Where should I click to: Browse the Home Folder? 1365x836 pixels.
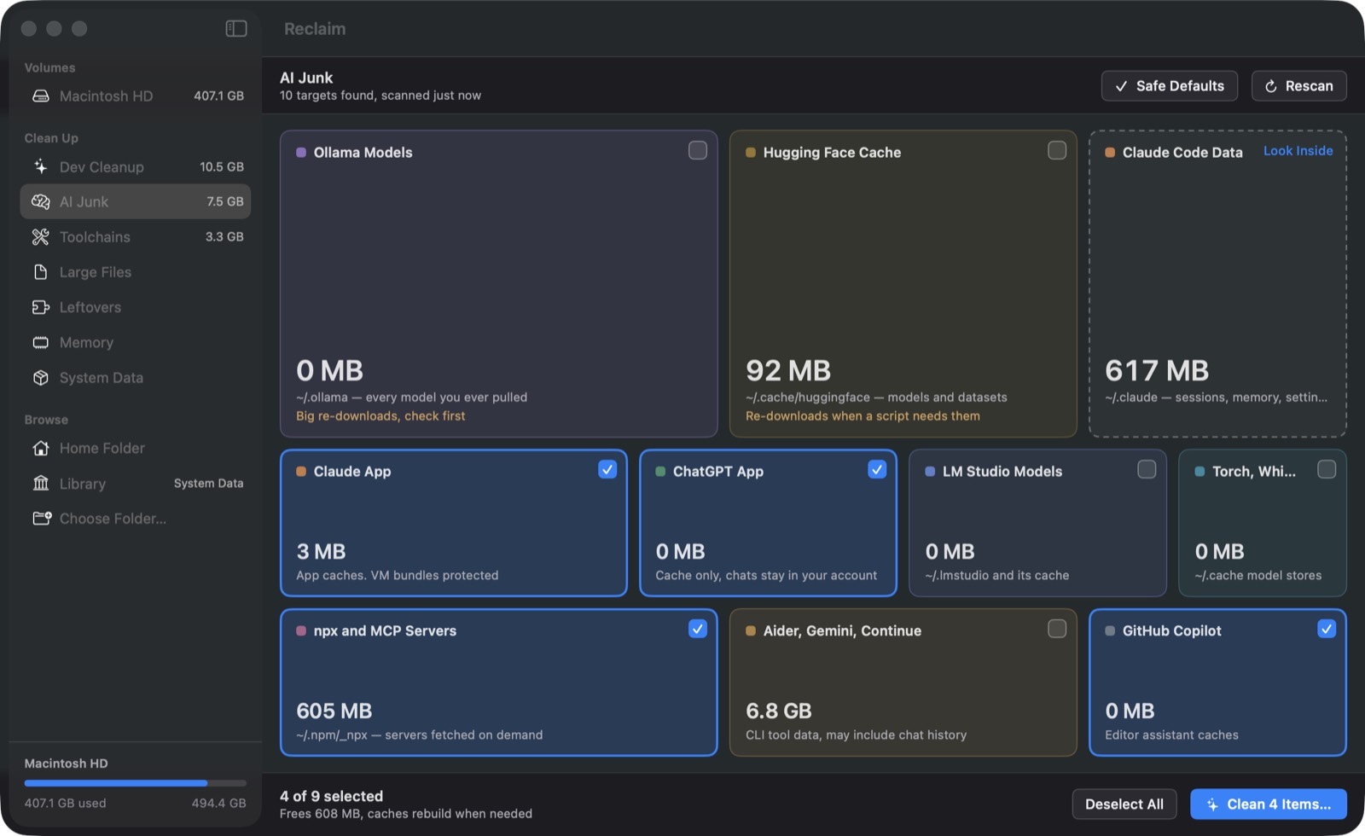pyautogui.click(x=136, y=449)
